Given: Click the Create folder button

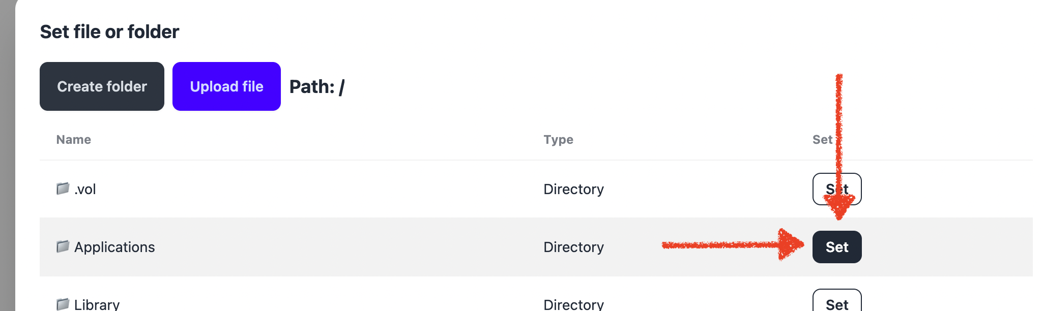Looking at the screenshot, I should pyautogui.click(x=101, y=86).
